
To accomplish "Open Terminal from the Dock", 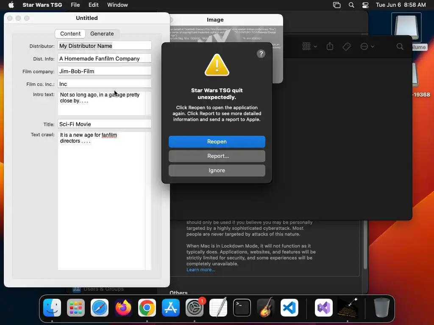I will pyautogui.click(x=242, y=308).
